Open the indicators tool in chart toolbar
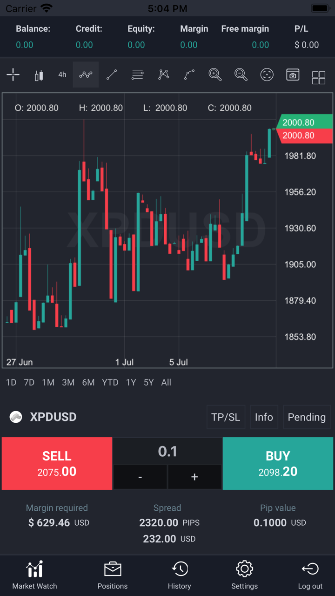 [x=86, y=74]
